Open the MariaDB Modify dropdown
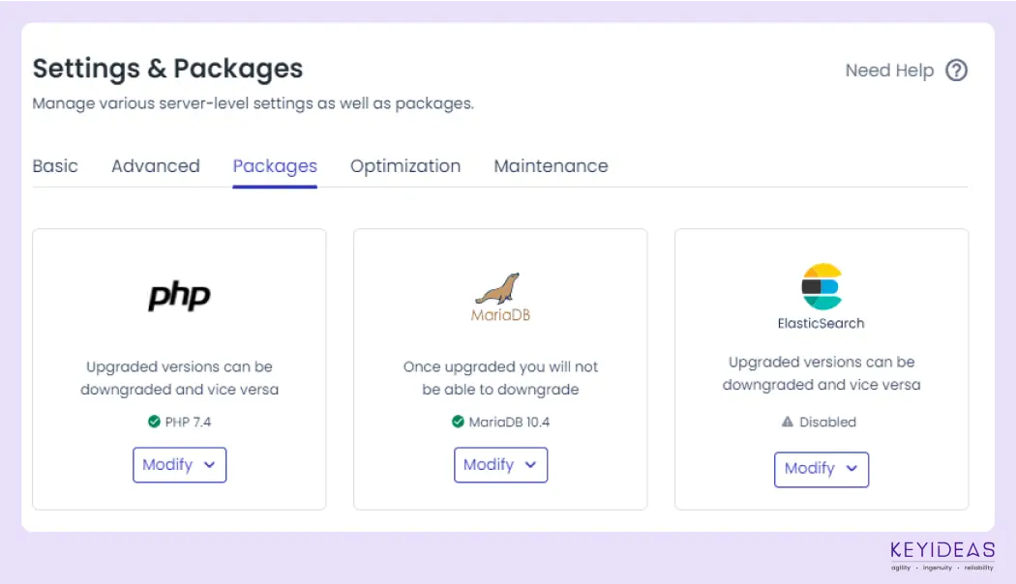1016x584 pixels. [x=500, y=465]
